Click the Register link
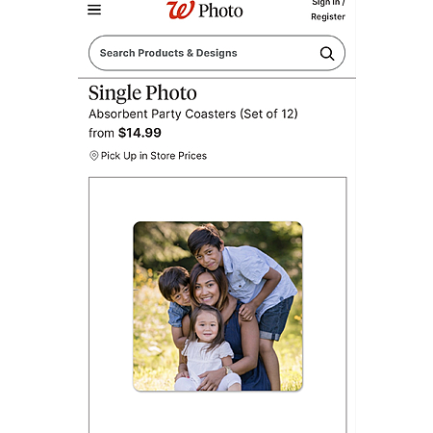This screenshot has width=433, height=433. pyautogui.click(x=328, y=16)
